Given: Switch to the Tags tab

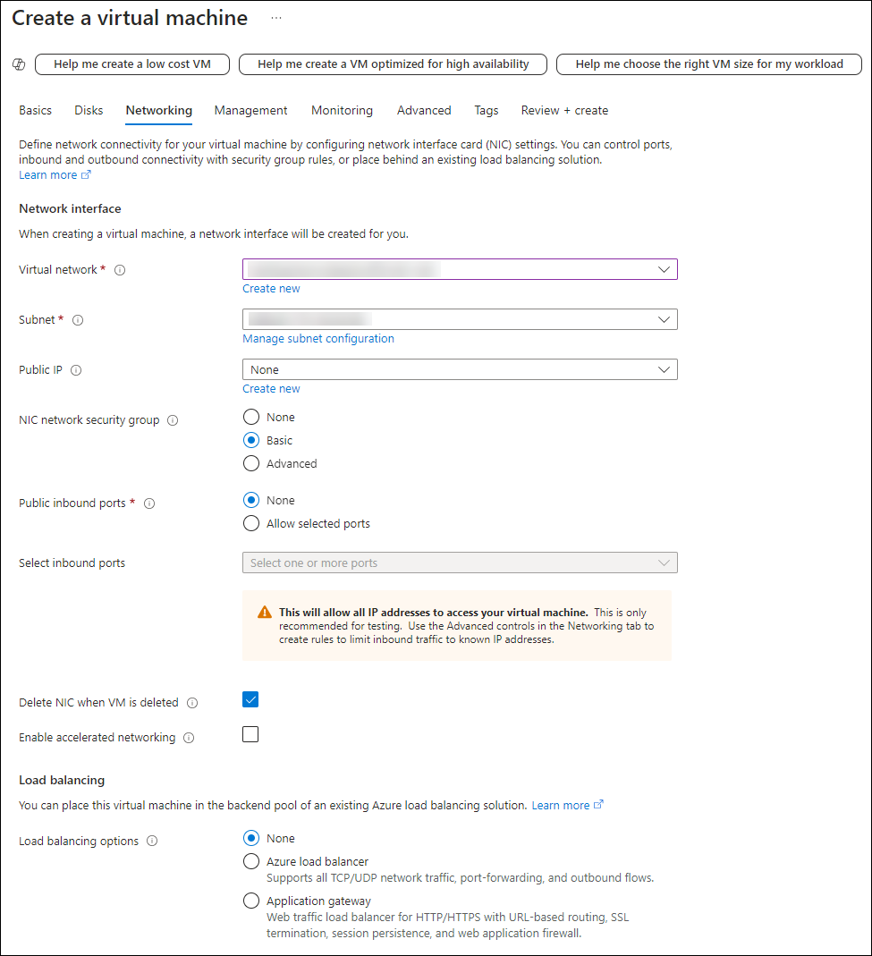Looking at the screenshot, I should (486, 110).
